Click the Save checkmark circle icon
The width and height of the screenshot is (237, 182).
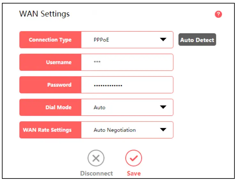coord(133,158)
